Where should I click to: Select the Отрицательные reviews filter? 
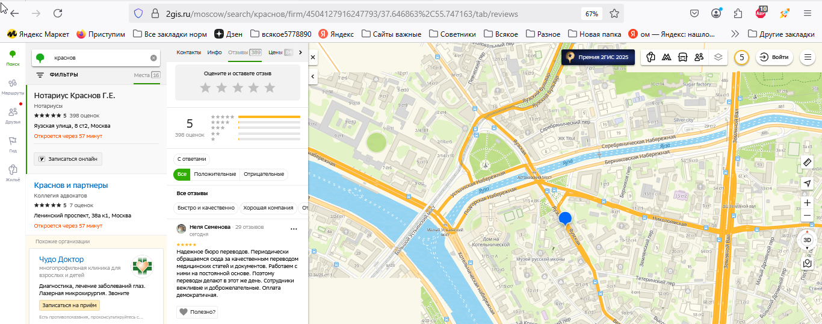pyautogui.click(x=264, y=174)
